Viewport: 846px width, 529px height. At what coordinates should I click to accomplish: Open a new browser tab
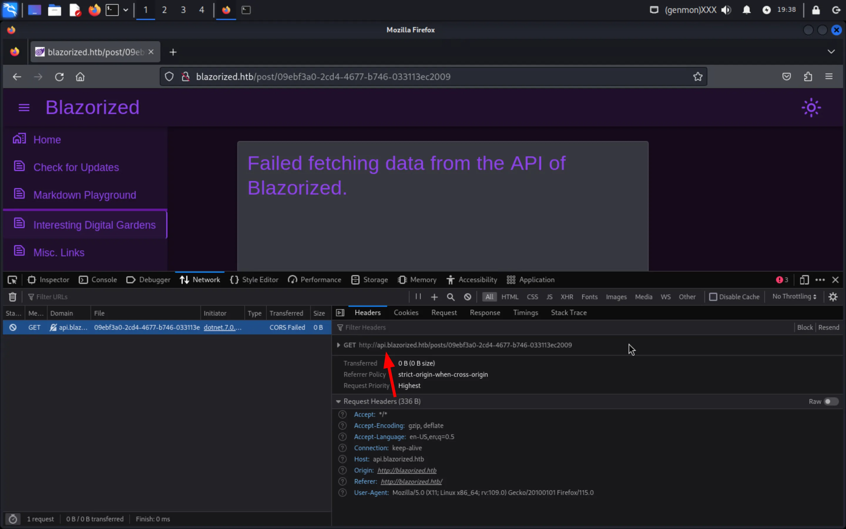[x=173, y=52]
